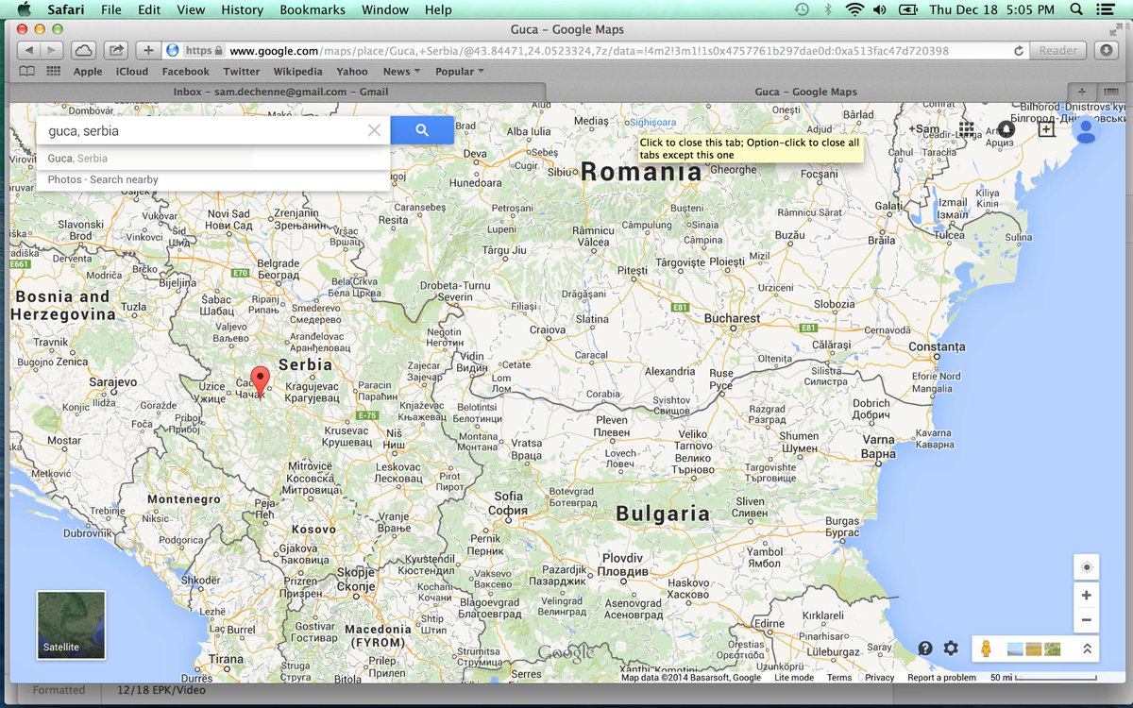Open the Share button in Safari toolbar
The image size is (1133, 708).
116,50
